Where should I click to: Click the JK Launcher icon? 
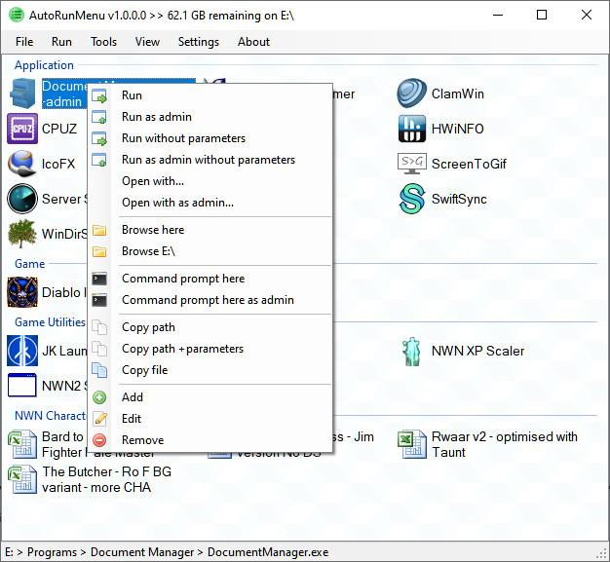22,351
